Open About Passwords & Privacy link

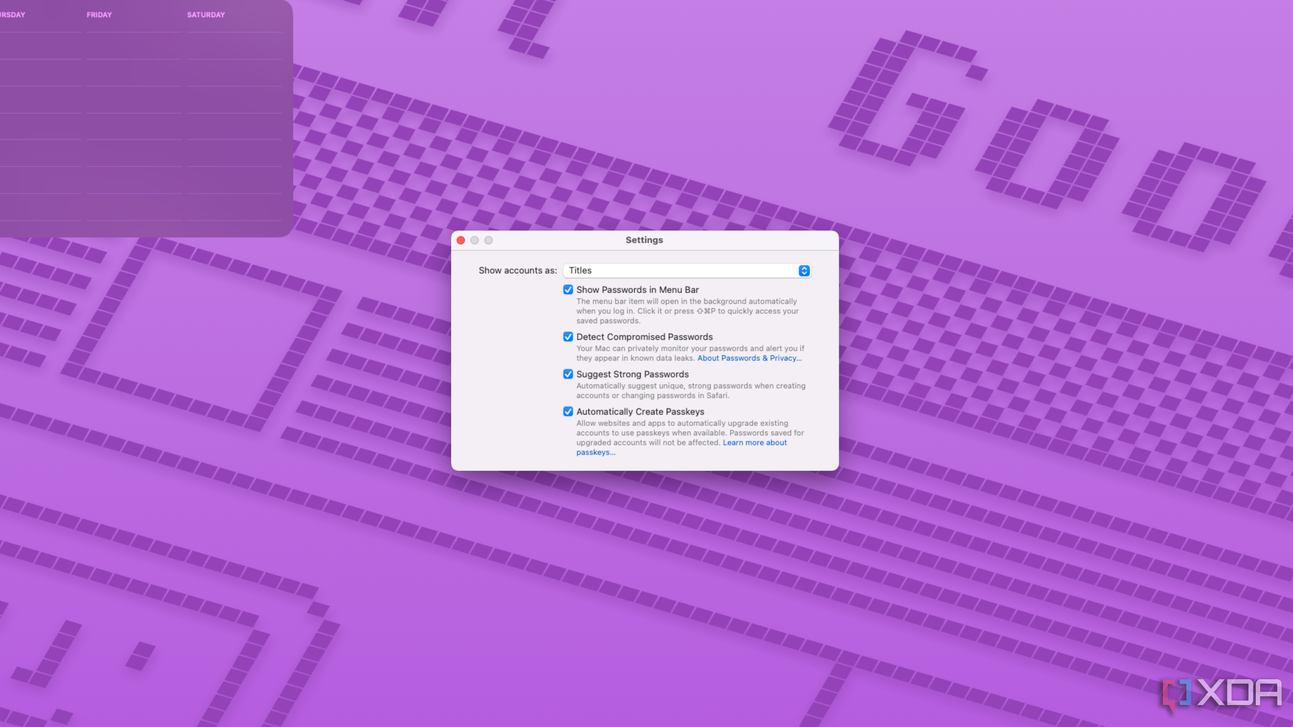[x=750, y=358]
